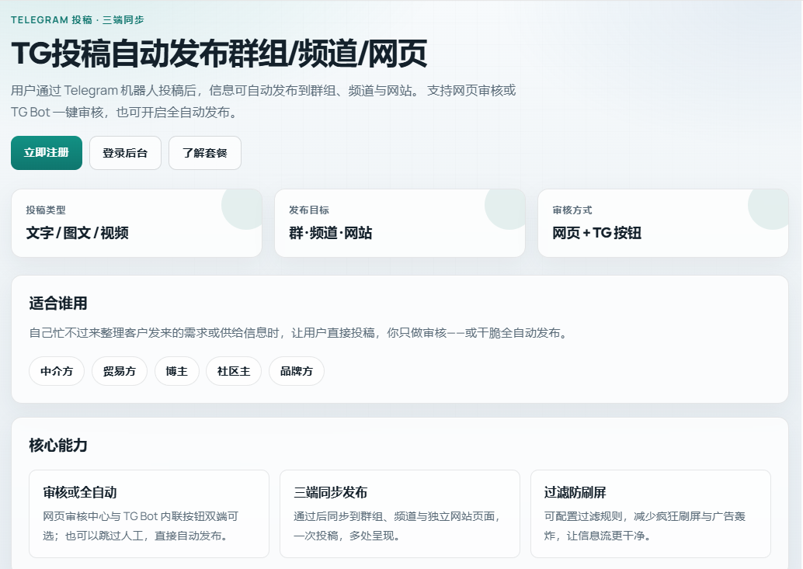Screen dimensions: 803x569
Task: Click the text 文字 / 图文 / 视频
Action: coord(78,233)
